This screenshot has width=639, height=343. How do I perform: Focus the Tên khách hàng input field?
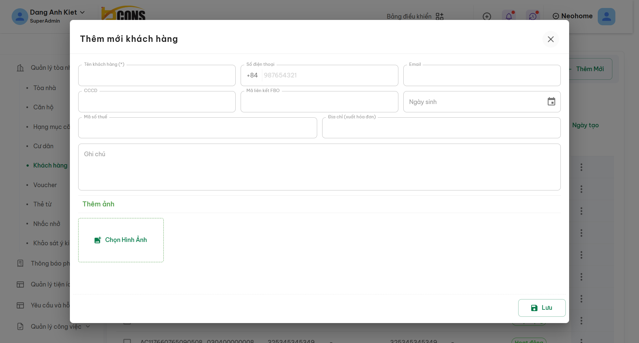tap(157, 76)
